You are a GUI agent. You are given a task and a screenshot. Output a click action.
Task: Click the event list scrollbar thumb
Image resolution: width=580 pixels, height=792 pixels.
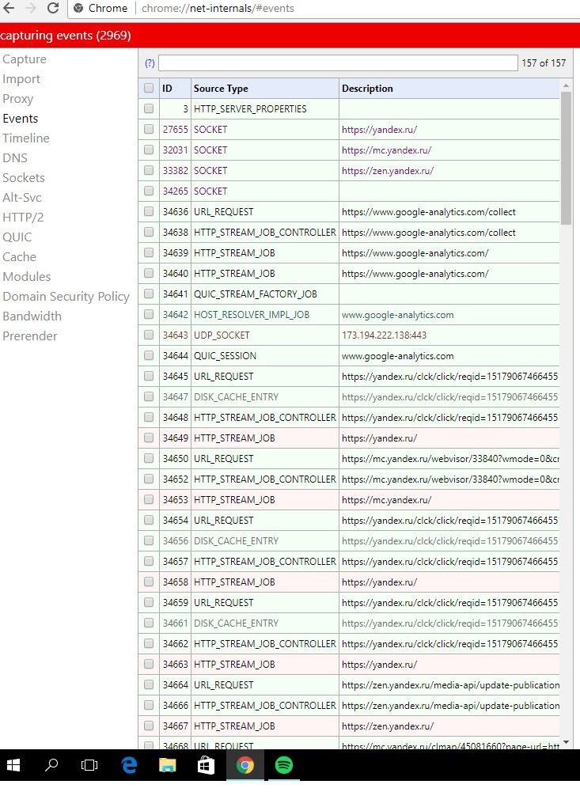[x=566, y=157]
